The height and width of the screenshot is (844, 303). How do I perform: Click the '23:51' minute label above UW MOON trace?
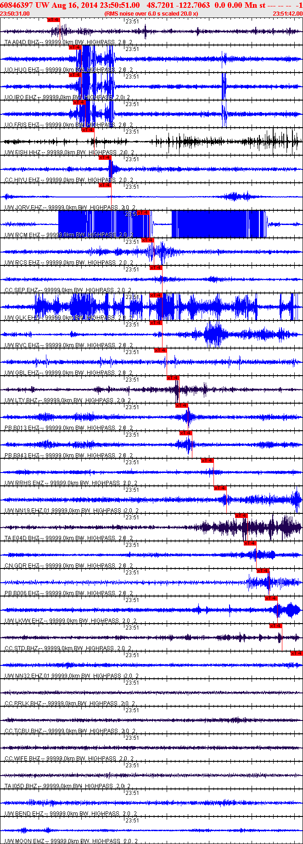132,820
